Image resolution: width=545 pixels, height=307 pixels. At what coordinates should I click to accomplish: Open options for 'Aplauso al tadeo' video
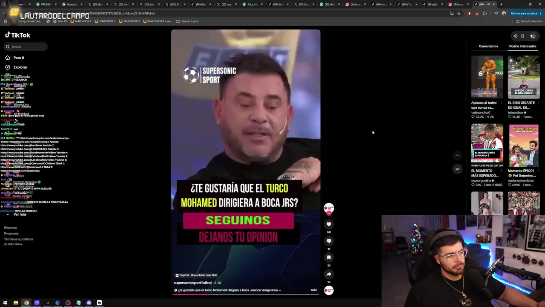click(x=501, y=103)
